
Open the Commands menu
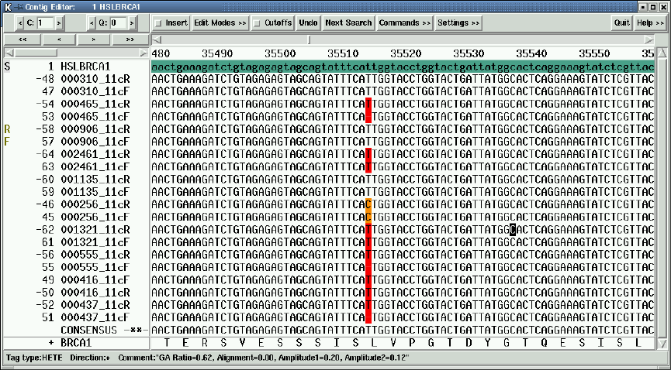404,22
